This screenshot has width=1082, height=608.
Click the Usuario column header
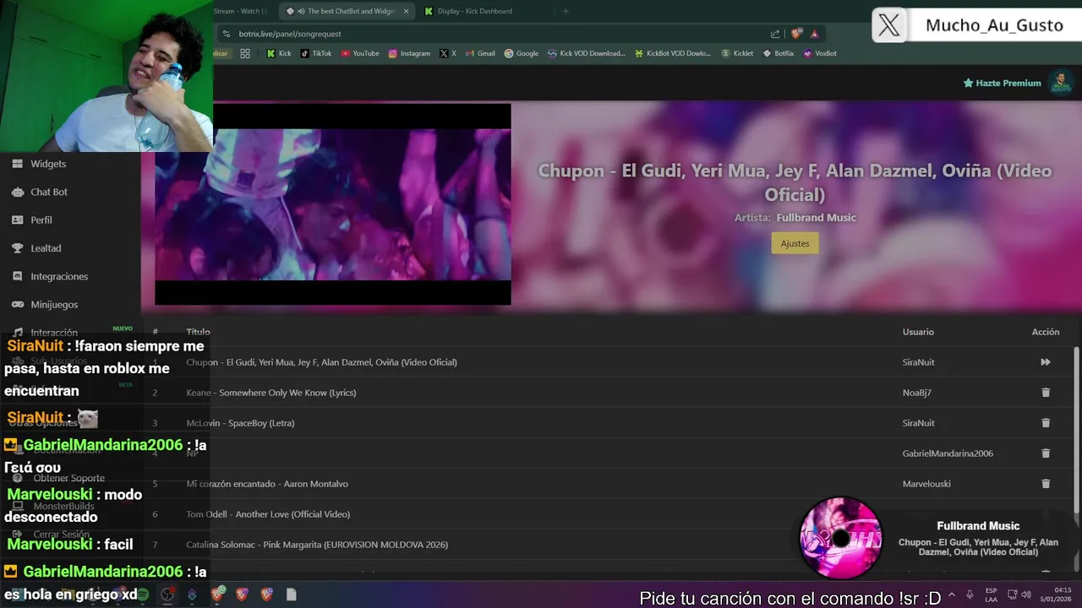click(918, 332)
